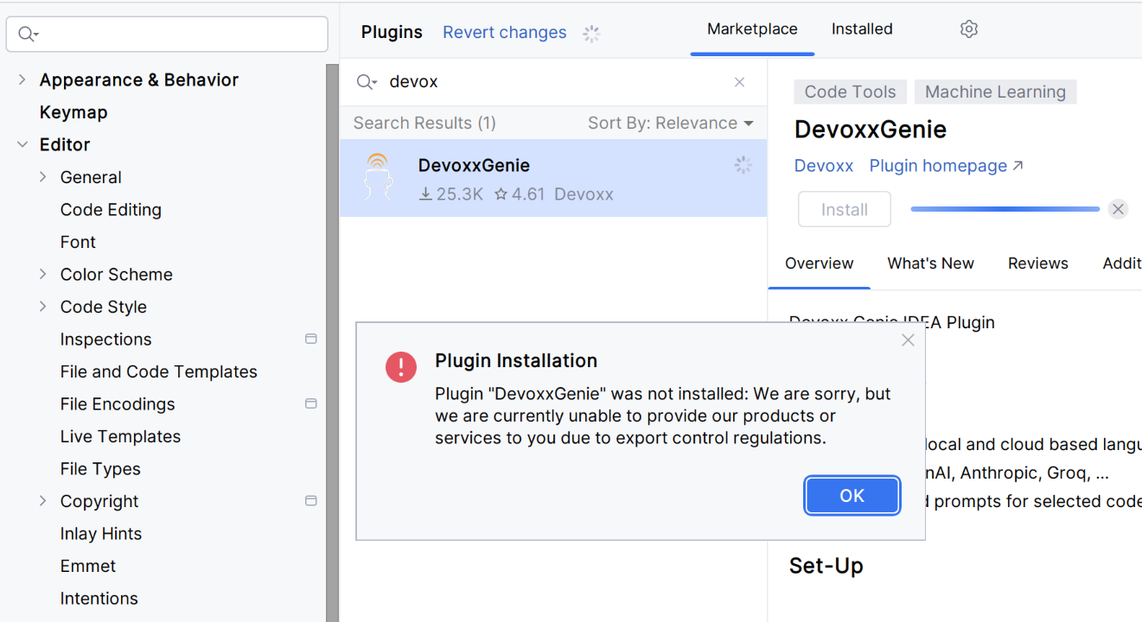
Task: Switch to the Installed tab
Action: [861, 29]
